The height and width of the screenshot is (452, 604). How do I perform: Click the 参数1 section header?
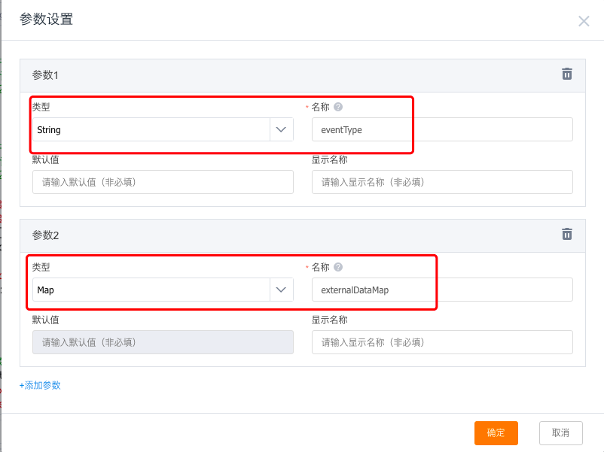303,75
